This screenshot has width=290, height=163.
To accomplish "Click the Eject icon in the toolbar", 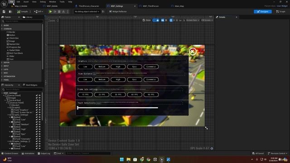I will [x=63, y=12].
